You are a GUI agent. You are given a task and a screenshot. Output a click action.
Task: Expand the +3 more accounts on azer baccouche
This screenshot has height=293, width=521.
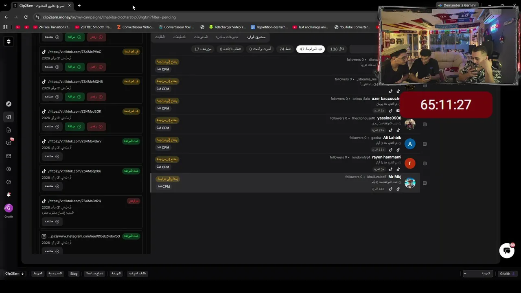coord(379,111)
